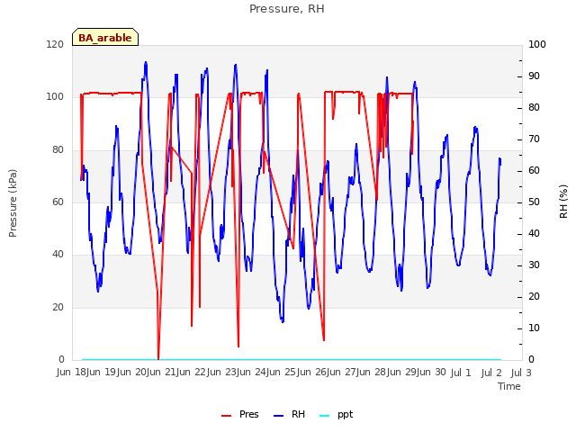Click the red Pres legend swatch

point(226,416)
